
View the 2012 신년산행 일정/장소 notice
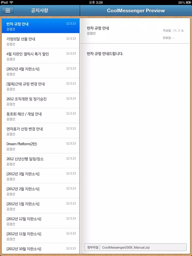[x=41, y=161]
